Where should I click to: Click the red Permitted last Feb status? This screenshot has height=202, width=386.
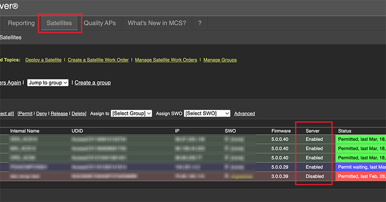tap(361, 176)
